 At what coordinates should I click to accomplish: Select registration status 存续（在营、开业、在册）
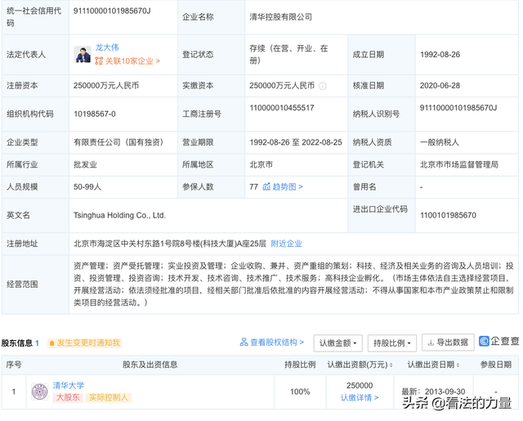[288, 55]
